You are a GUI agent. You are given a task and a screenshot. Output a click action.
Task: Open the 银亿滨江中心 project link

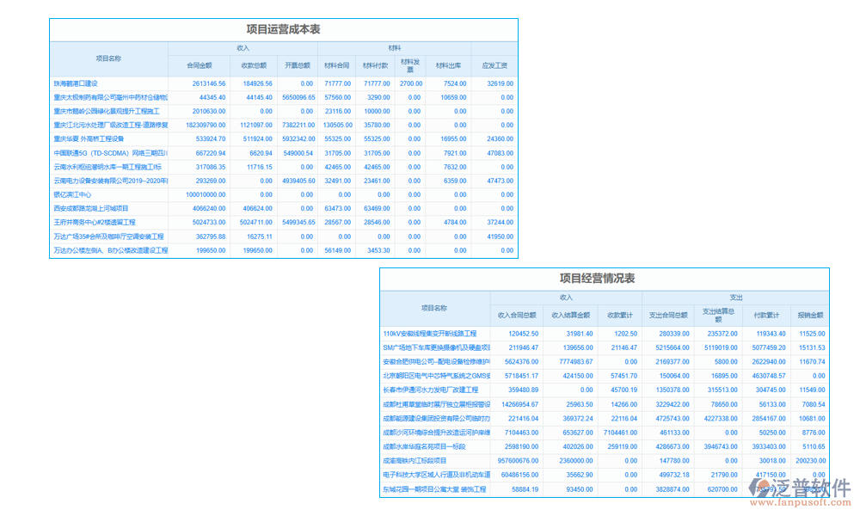72,194
